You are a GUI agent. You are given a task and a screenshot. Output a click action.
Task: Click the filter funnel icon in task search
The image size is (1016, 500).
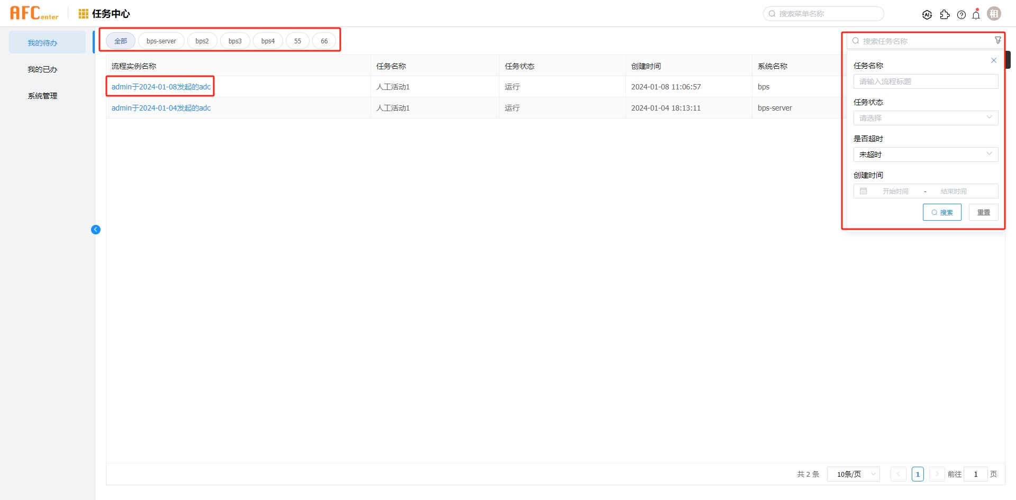point(998,40)
